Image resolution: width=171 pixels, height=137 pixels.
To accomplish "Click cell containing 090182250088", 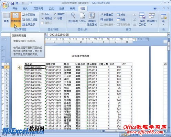I will pos(35,123).
